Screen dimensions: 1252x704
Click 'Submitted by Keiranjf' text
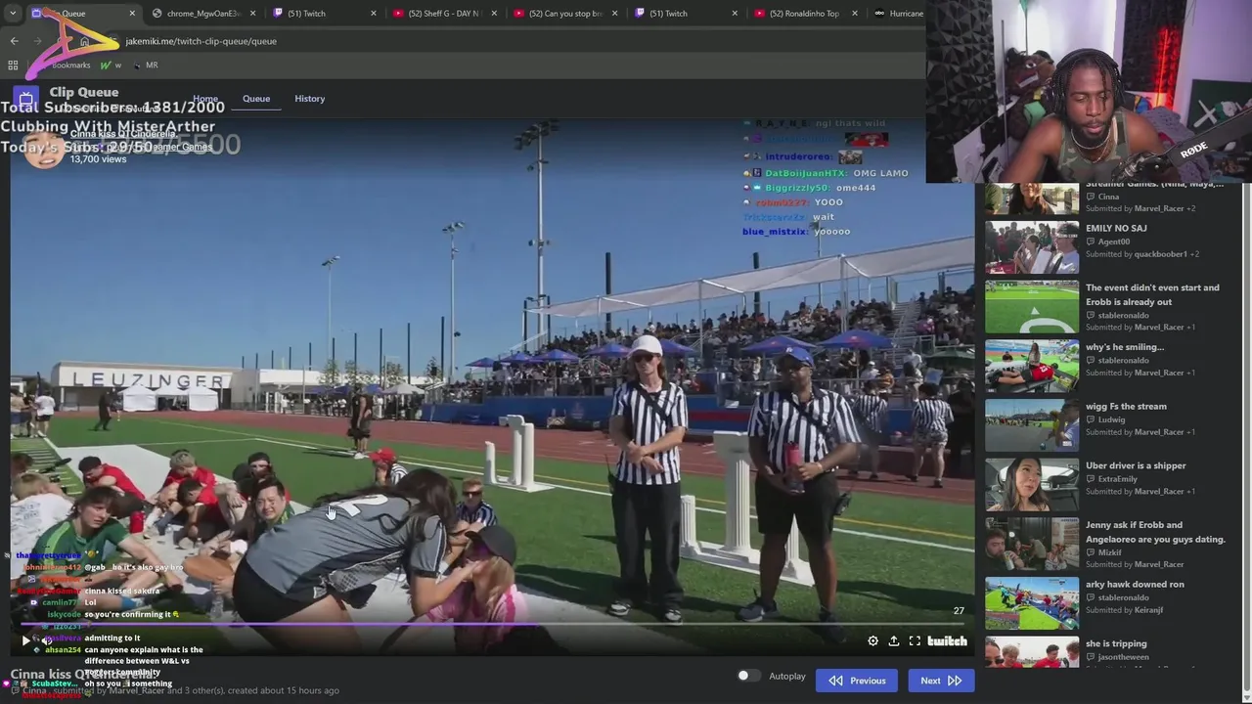pyautogui.click(x=1125, y=610)
